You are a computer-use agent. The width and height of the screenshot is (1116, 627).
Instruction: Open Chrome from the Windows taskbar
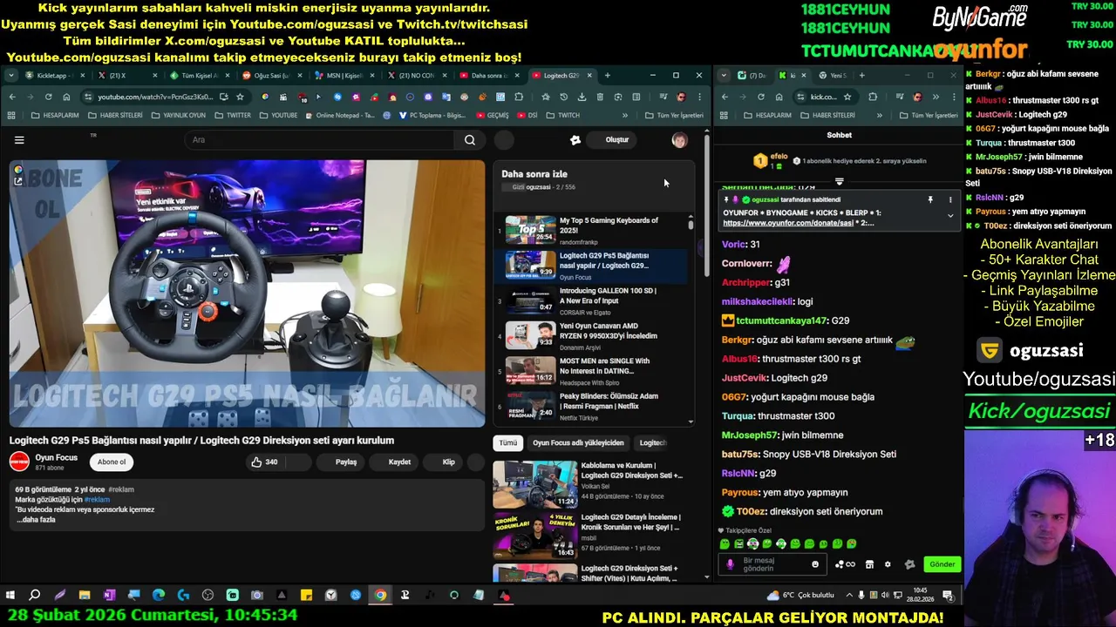[x=380, y=596]
